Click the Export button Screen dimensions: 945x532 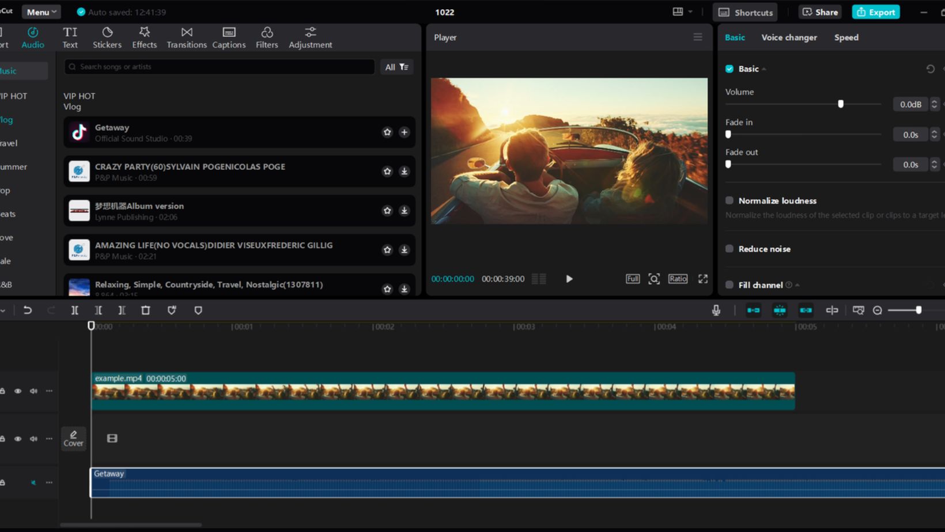pyautogui.click(x=876, y=12)
